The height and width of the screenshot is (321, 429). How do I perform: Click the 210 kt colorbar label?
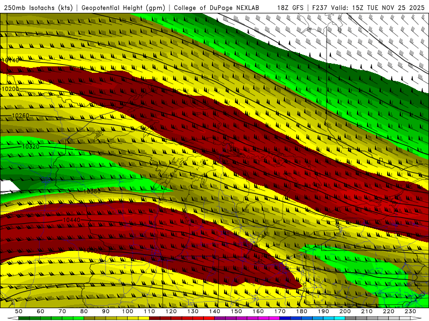367,311
